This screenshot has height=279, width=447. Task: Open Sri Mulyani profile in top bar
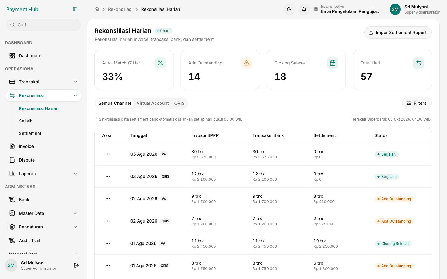click(414, 9)
